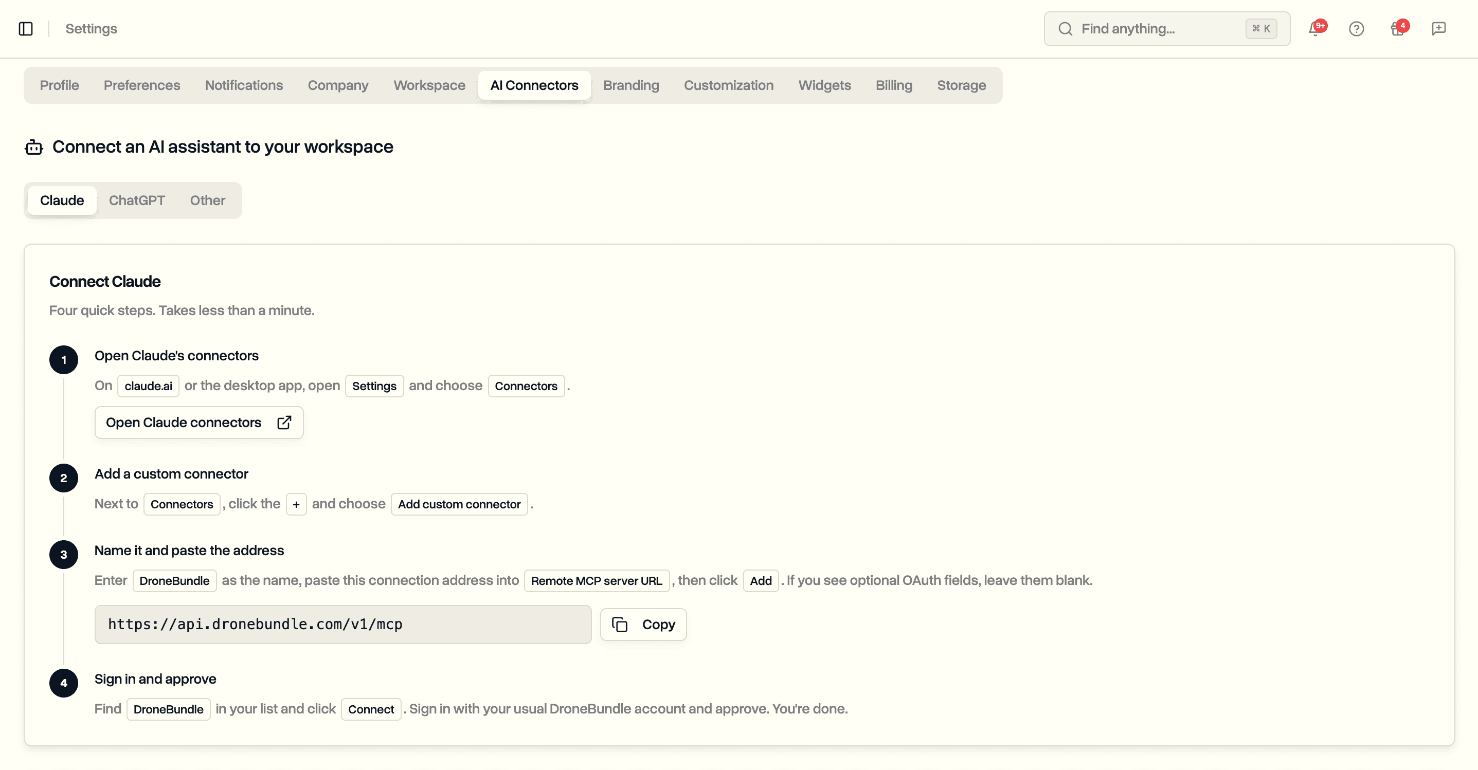Go to the Workspace tab

pyautogui.click(x=429, y=85)
